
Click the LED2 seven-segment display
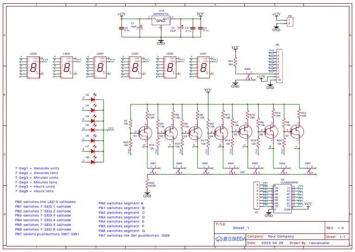[170, 67]
